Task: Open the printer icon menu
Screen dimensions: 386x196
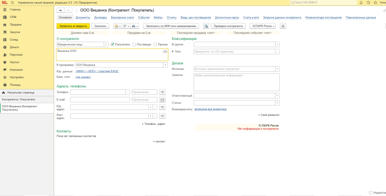Action: coord(135,26)
